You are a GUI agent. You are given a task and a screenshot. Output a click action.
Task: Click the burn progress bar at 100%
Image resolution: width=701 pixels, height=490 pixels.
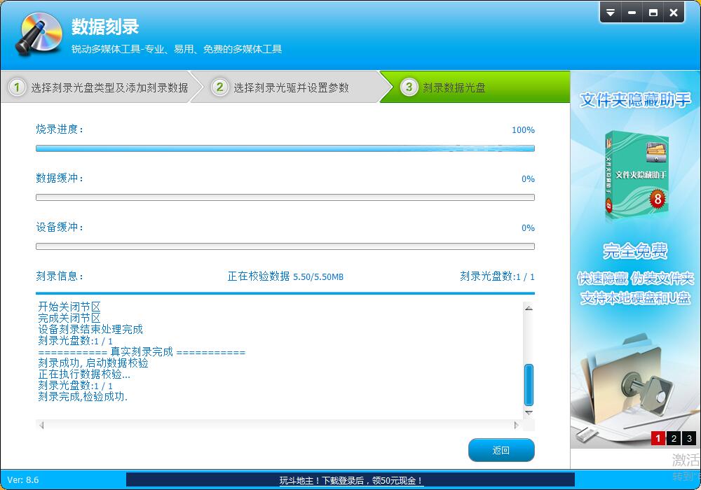click(285, 148)
